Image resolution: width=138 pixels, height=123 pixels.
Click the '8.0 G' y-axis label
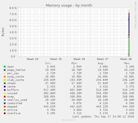[x=13, y=8]
